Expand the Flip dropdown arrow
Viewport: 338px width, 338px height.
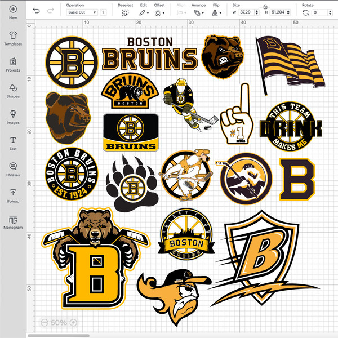click(x=220, y=13)
